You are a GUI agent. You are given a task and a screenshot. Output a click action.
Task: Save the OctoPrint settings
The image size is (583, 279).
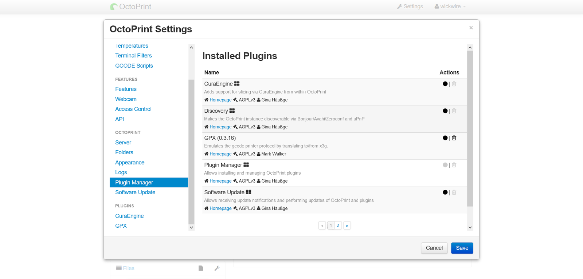(462, 248)
